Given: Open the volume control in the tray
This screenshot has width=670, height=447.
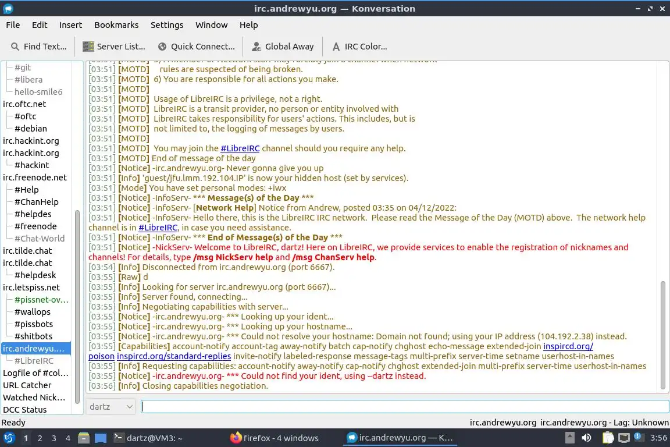Looking at the screenshot, I should click(x=586, y=438).
